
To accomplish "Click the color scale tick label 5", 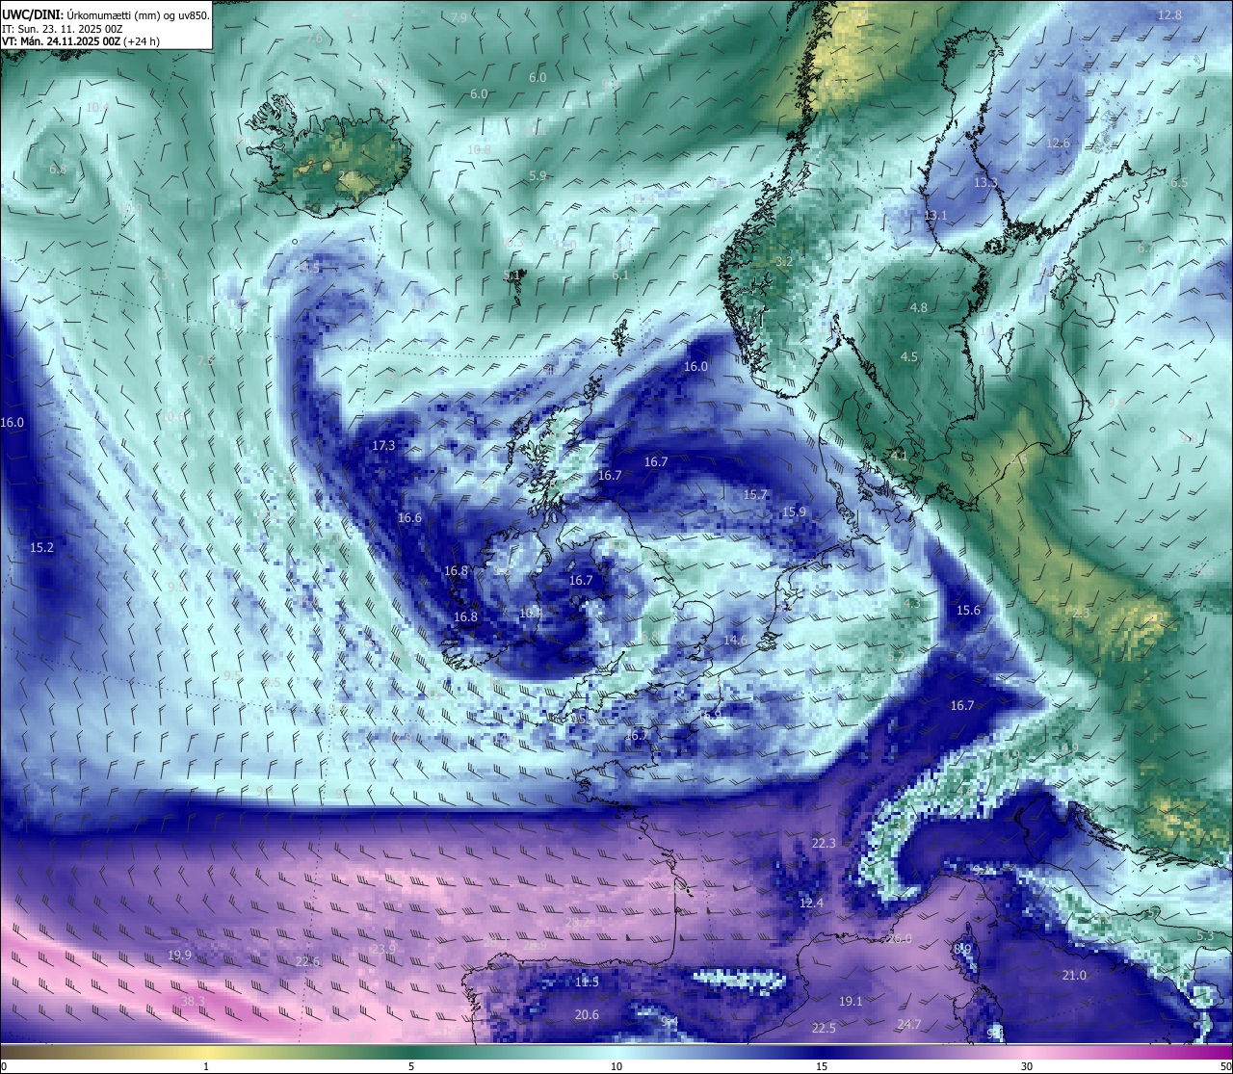I will pos(411,1066).
